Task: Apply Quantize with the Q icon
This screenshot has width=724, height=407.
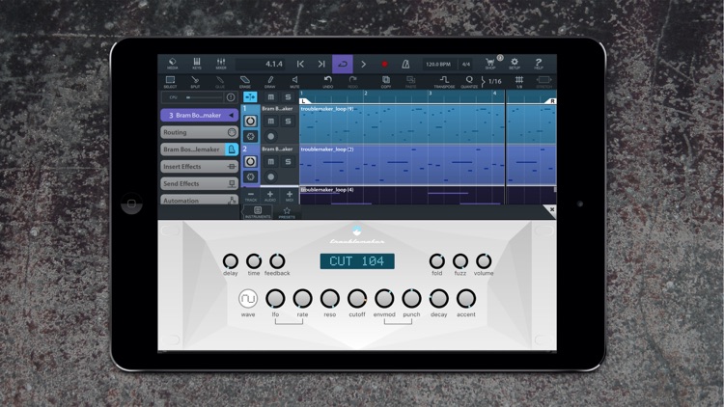Action: [469, 82]
